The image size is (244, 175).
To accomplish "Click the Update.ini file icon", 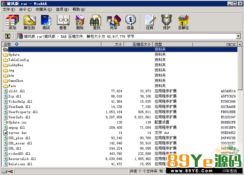I will [5, 122].
